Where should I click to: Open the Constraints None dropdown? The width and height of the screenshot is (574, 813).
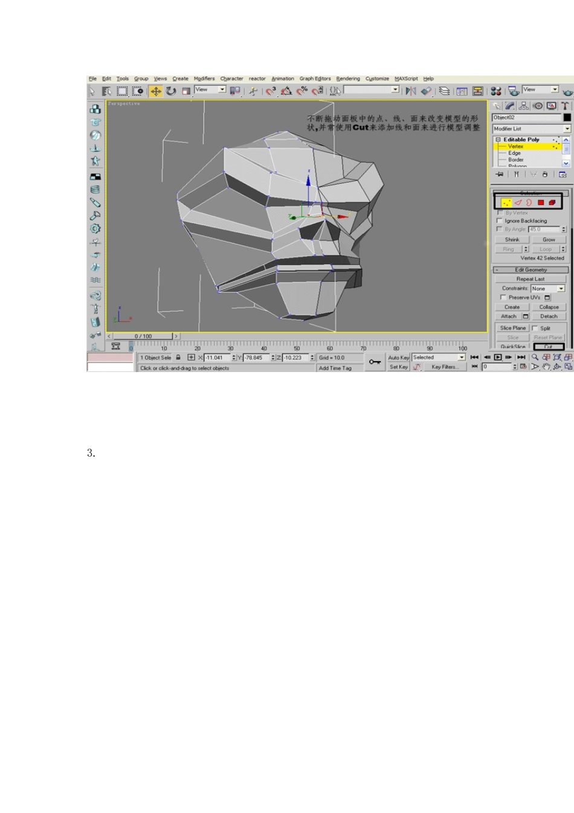tap(548, 289)
